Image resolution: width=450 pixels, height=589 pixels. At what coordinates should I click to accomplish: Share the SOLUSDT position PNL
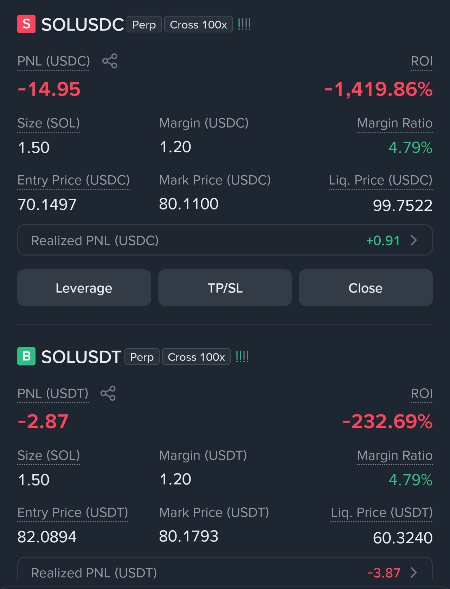tap(108, 393)
